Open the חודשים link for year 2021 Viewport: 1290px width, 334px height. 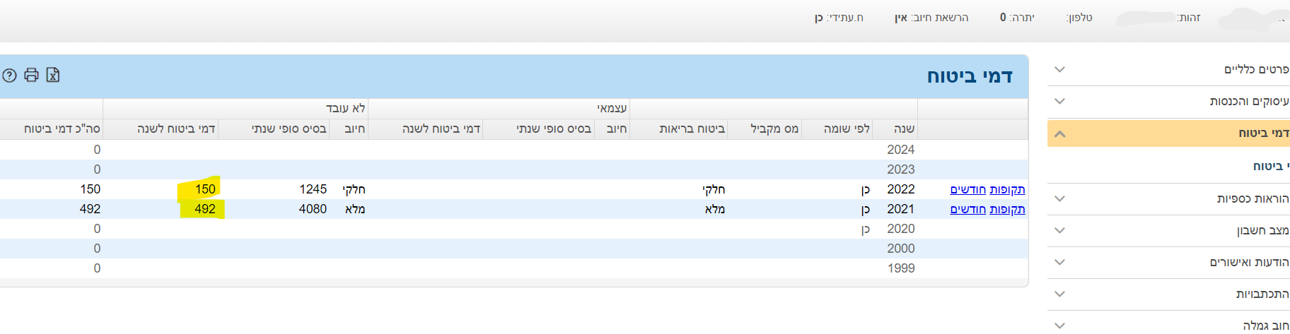(x=968, y=209)
